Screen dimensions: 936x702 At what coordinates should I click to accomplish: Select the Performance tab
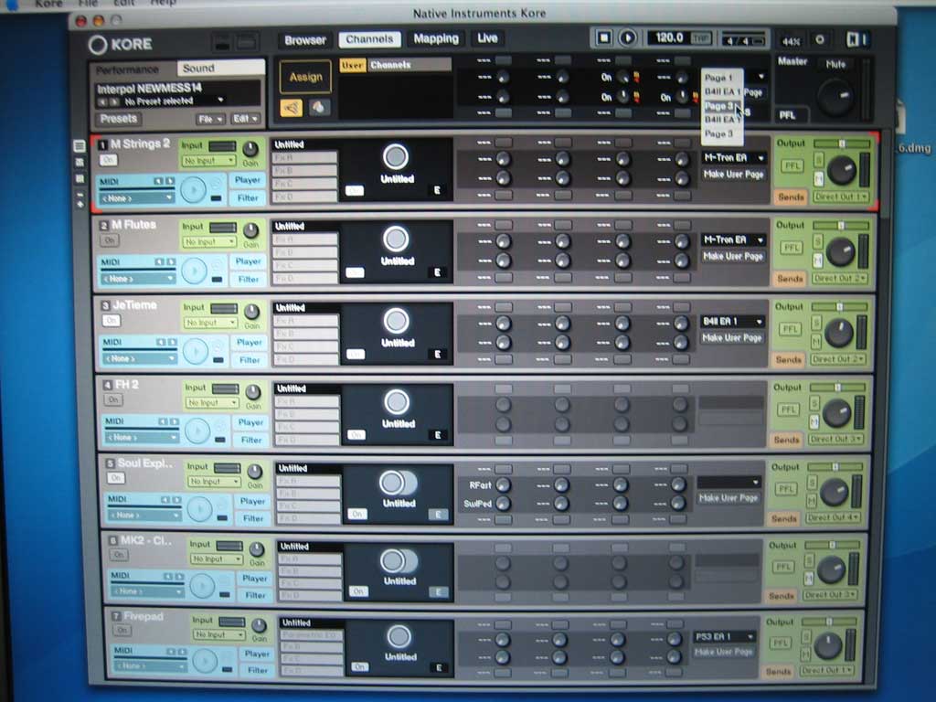tap(128, 69)
